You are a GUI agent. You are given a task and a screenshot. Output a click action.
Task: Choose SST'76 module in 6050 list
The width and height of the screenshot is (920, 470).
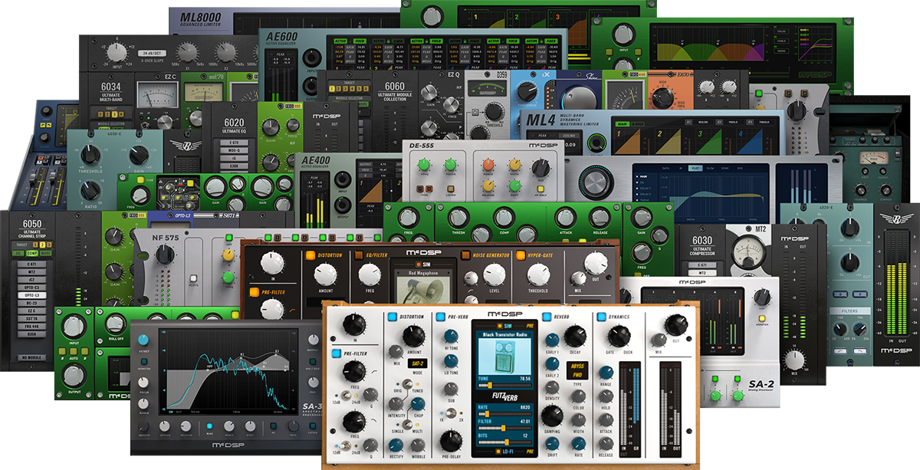(32, 320)
